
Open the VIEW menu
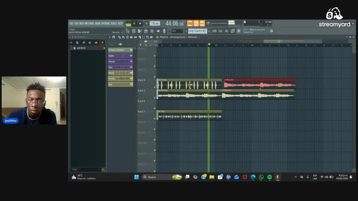[x=97, y=23]
